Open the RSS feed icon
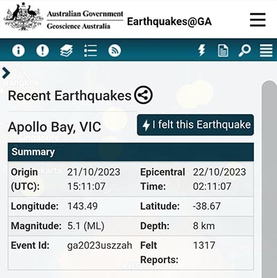Screen dimensions: 277x278 point(115,50)
